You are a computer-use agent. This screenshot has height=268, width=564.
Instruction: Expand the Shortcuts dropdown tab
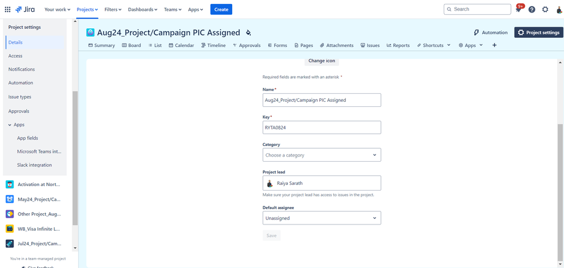point(434,45)
